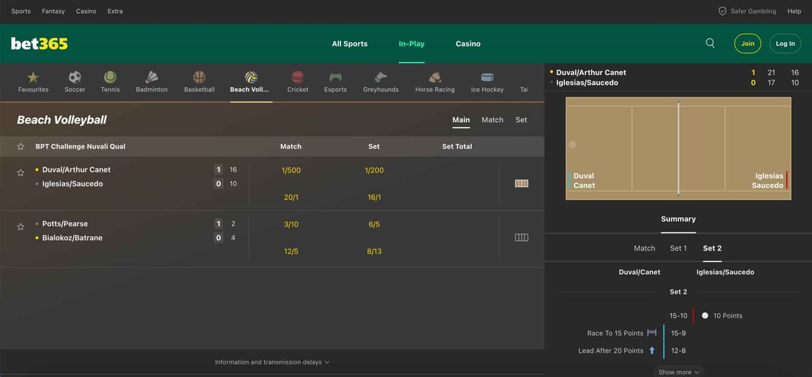Screen dimensions: 812x377
Task: Click the Join button
Action: point(748,43)
